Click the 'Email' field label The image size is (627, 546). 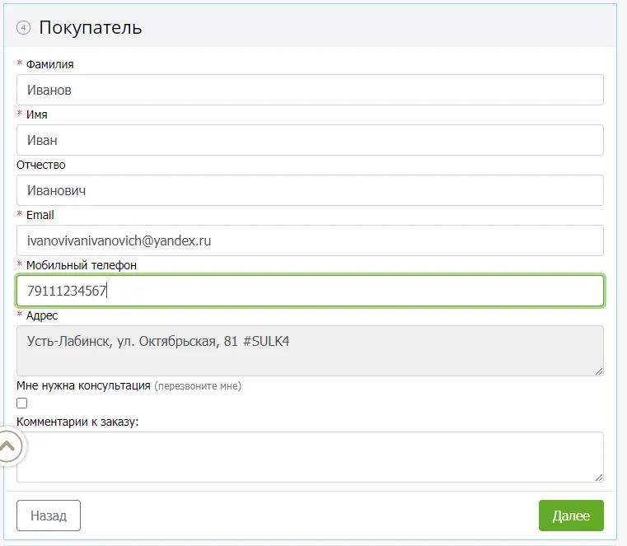pos(40,215)
